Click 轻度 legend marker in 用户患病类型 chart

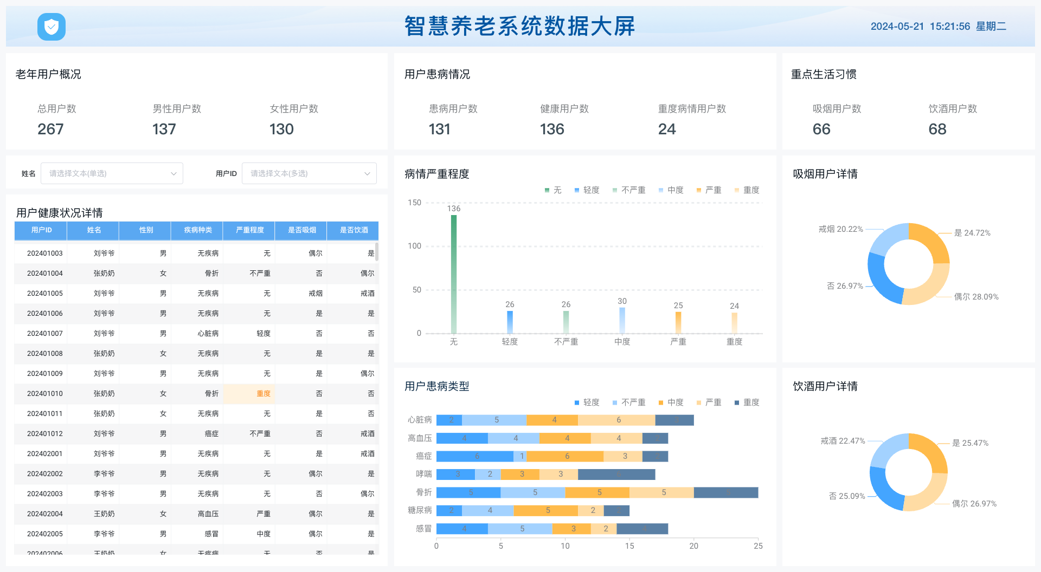point(577,402)
